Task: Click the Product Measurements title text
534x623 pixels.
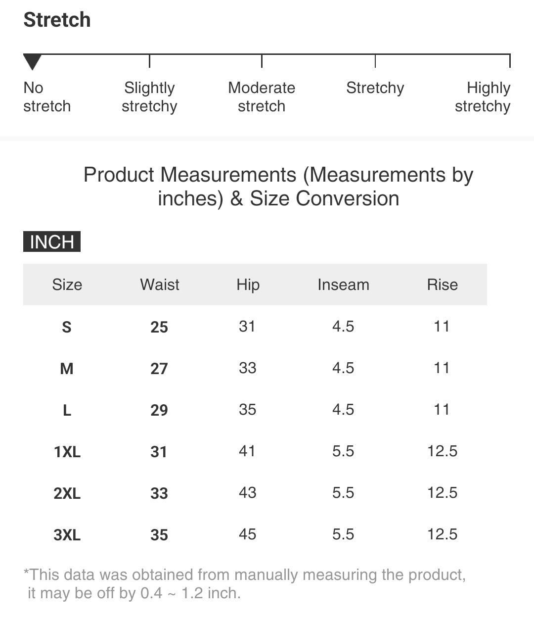Action: click(x=278, y=187)
